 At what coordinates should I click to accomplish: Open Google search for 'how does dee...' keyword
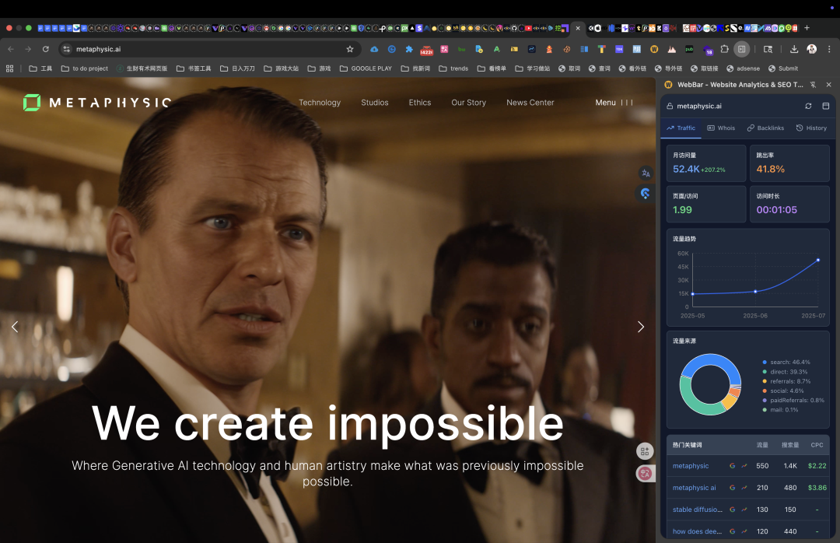[733, 531]
